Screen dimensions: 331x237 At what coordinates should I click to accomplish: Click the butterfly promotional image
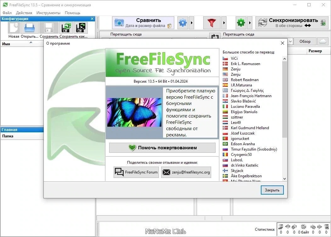[x=134, y=113]
